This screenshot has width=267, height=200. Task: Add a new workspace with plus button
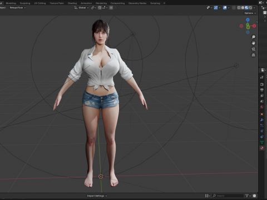pos(164,3)
